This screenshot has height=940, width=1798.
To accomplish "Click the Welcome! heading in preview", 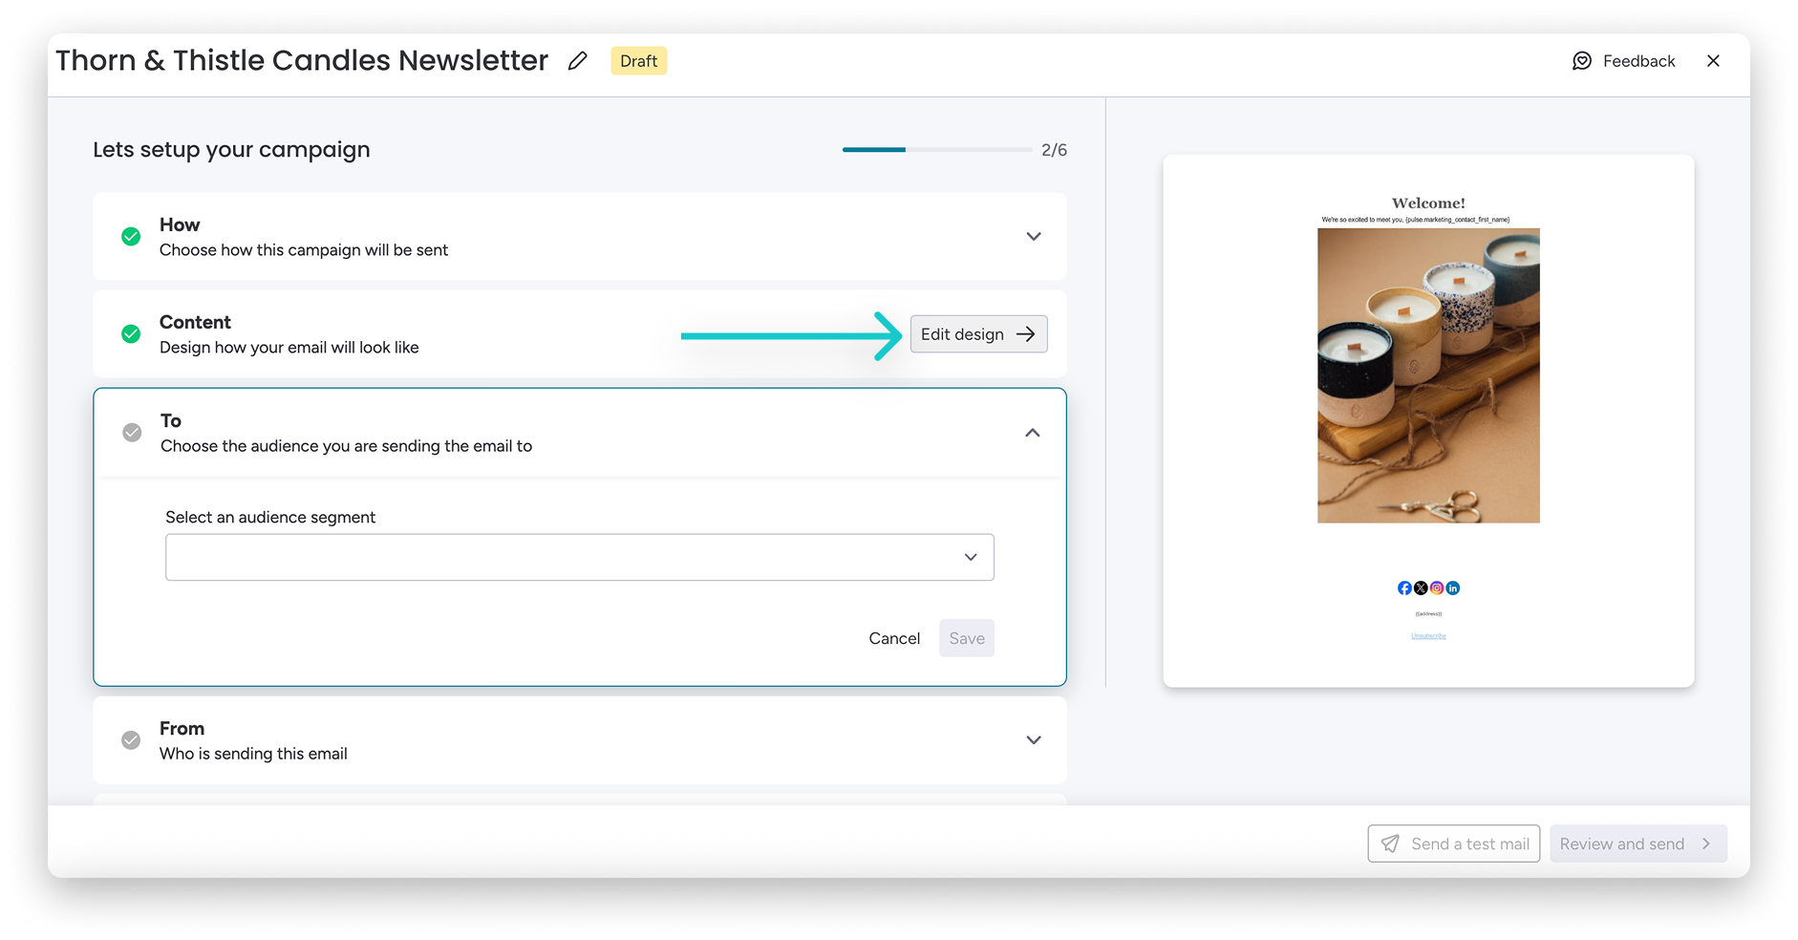I will coord(1428,203).
